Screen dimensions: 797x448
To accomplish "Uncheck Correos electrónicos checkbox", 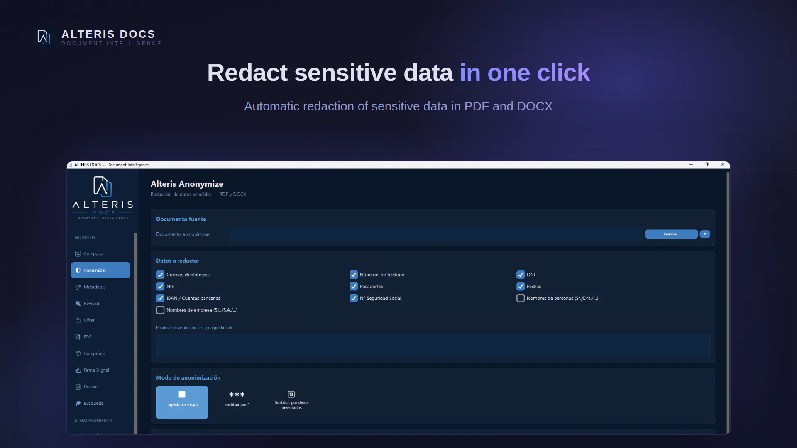I will [x=160, y=275].
